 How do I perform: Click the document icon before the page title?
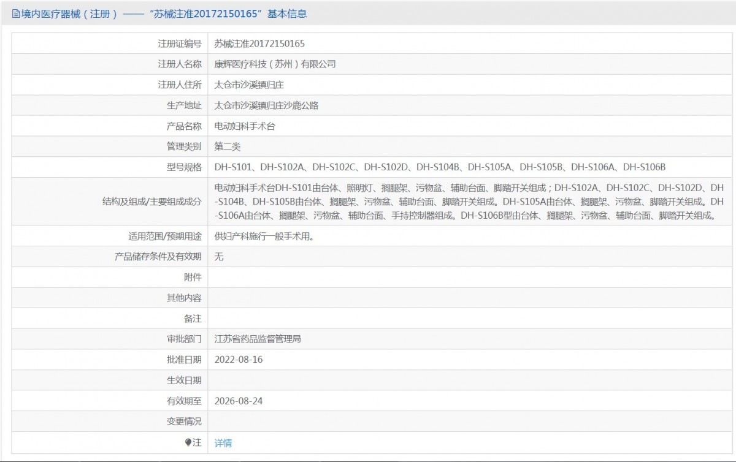(x=16, y=13)
